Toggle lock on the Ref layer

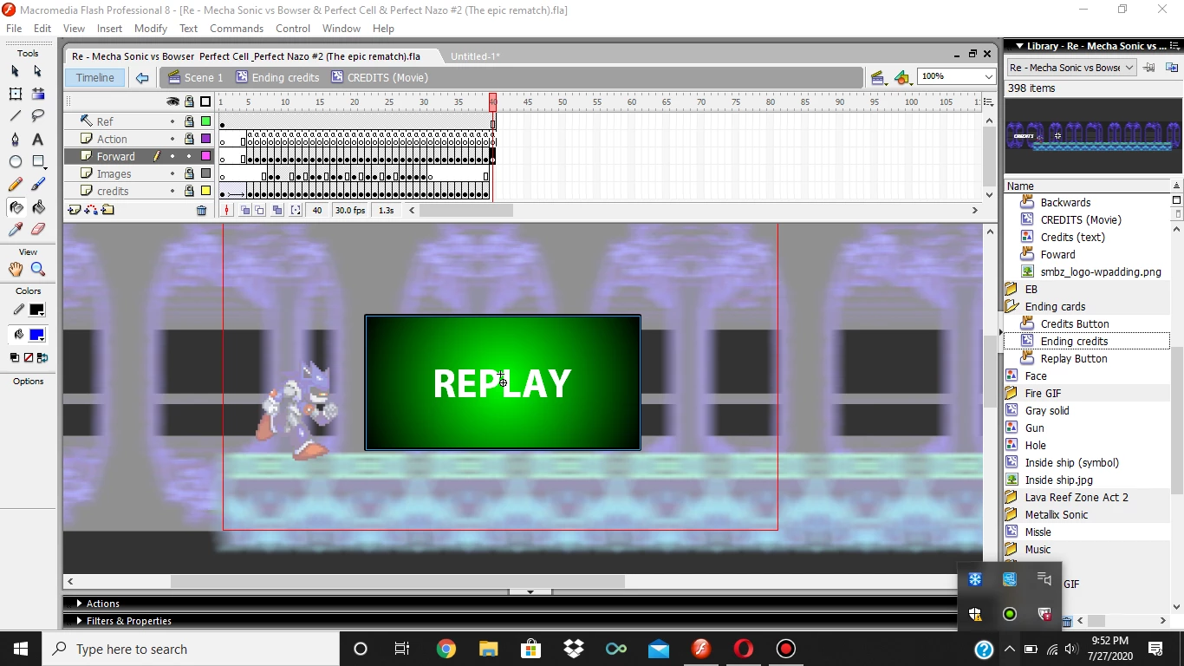pos(188,121)
